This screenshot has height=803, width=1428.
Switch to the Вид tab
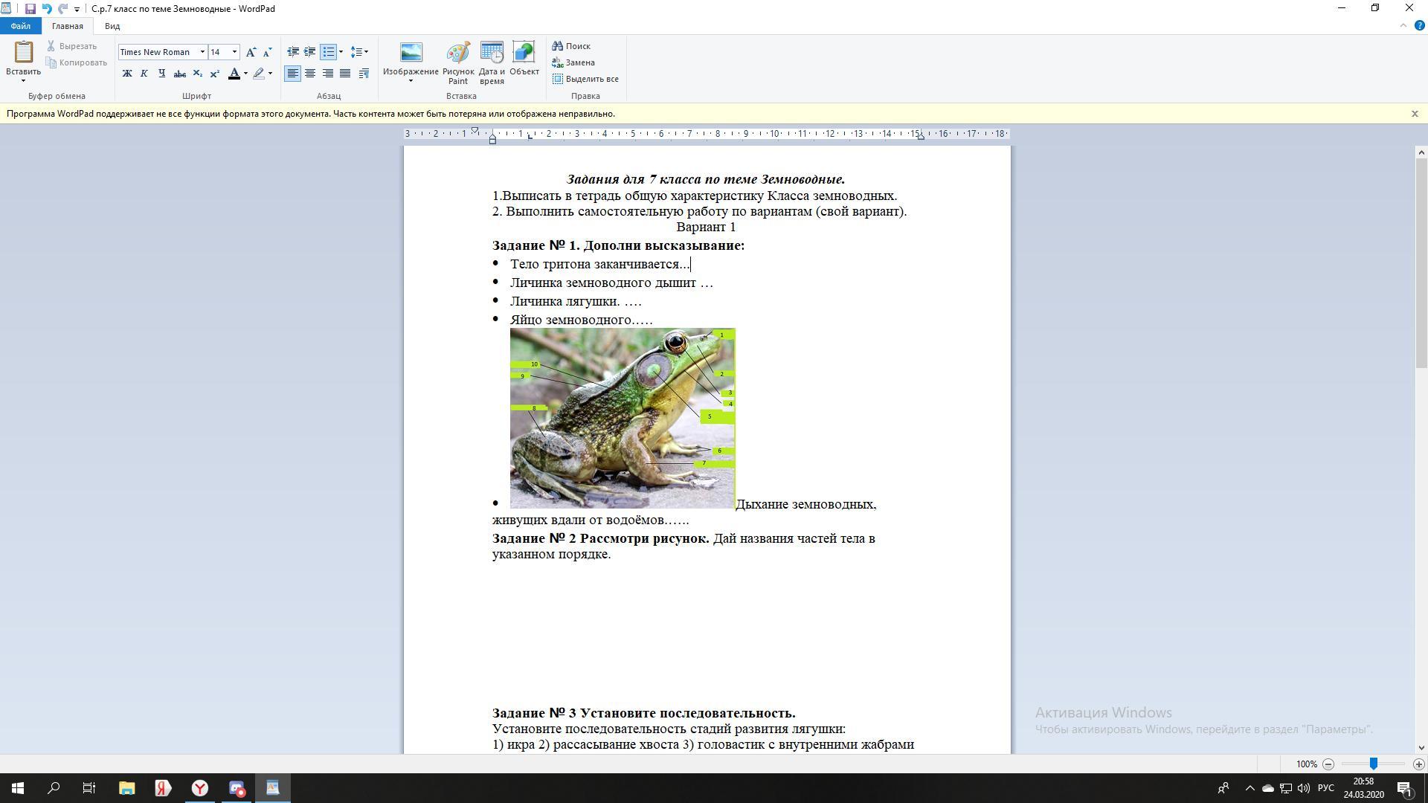click(x=112, y=26)
